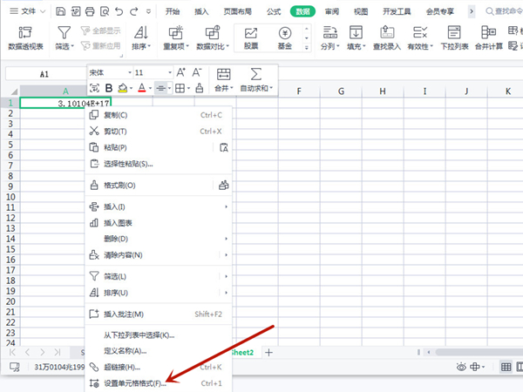Viewport: 523px width, 392px height.
Task: Click the 填充 fill icon
Action: click(356, 33)
